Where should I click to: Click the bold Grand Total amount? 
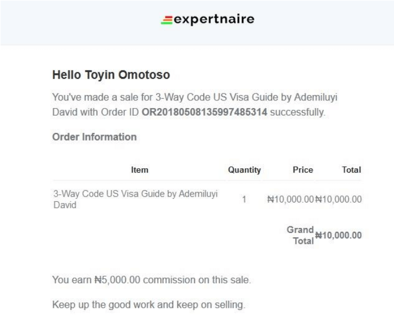pyautogui.click(x=339, y=235)
